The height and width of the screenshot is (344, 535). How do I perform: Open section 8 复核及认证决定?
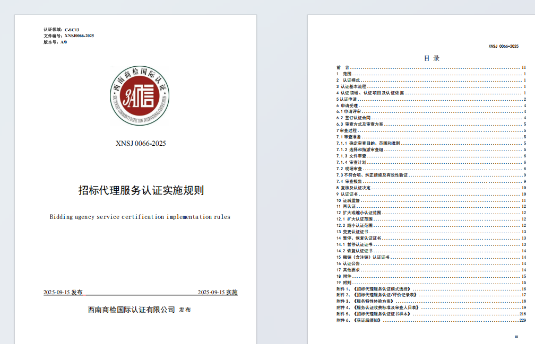pyautogui.click(x=353, y=188)
